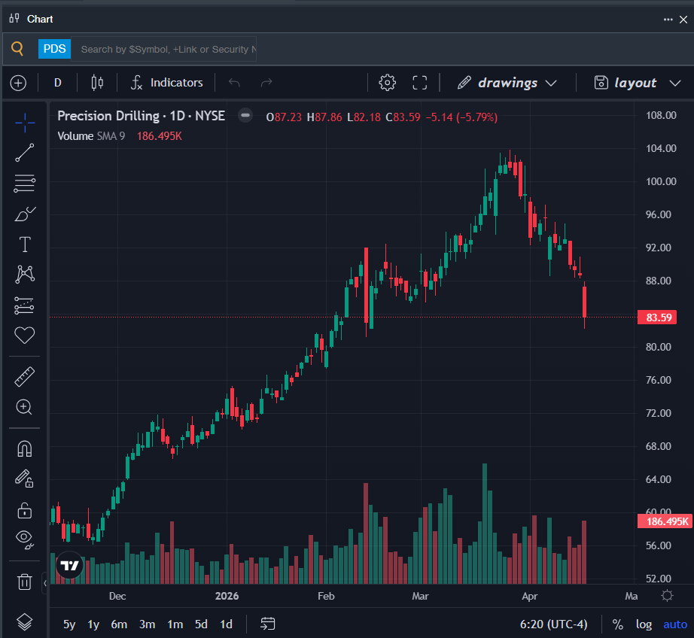Select the brush drawing tool
694x638 pixels.
point(24,214)
